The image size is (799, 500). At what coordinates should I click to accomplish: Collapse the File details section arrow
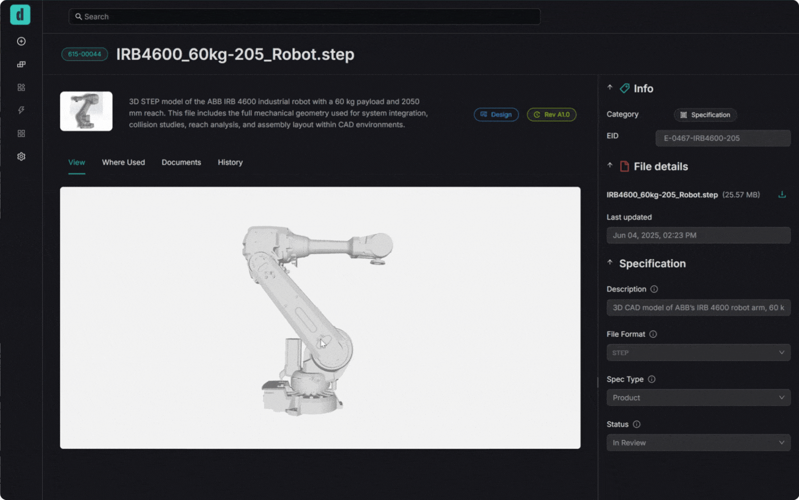coord(610,165)
